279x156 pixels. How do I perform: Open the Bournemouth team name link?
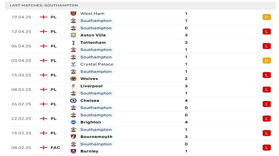(x=96, y=137)
